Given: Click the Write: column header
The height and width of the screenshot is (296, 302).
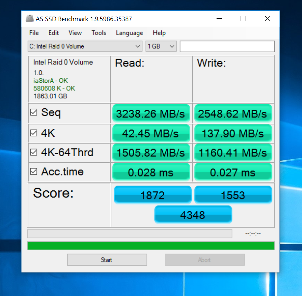Looking at the screenshot, I should coord(211,63).
